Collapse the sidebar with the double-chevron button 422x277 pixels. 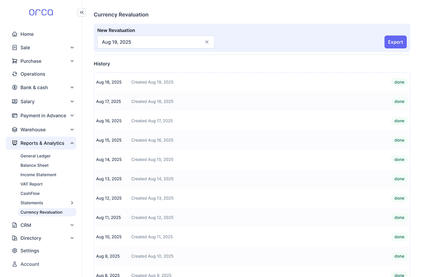82,12
